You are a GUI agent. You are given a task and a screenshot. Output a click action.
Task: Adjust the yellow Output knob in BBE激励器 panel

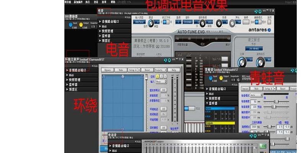tap(81, 25)
